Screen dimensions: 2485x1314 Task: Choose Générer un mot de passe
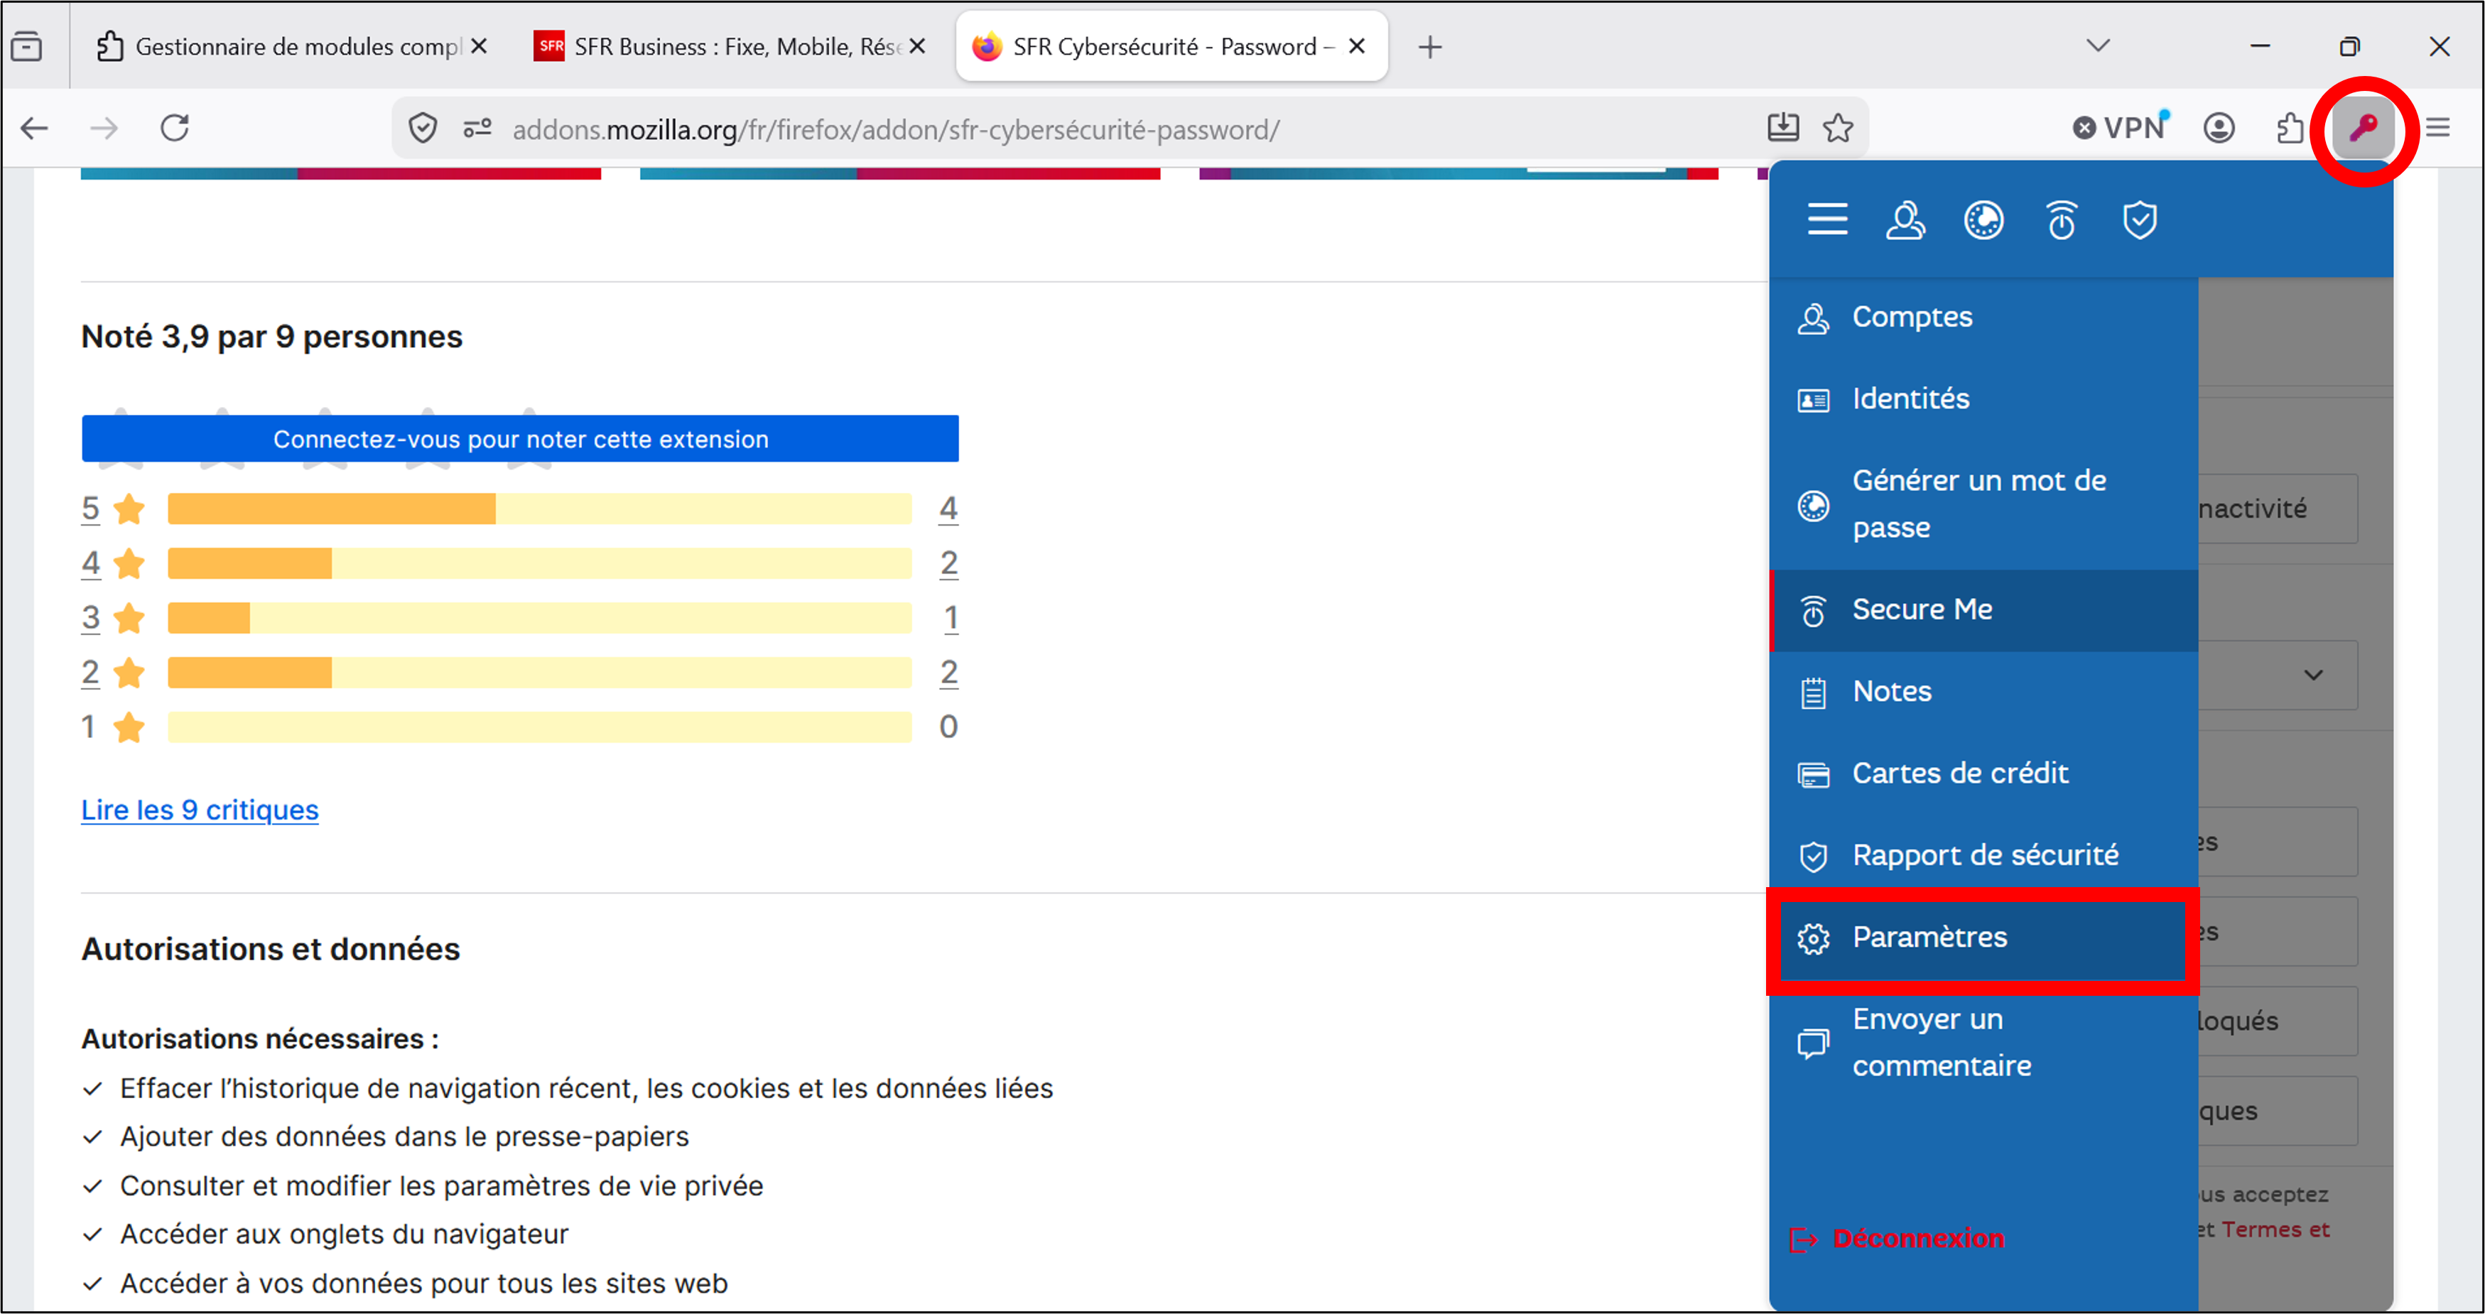click(1984, 504)
